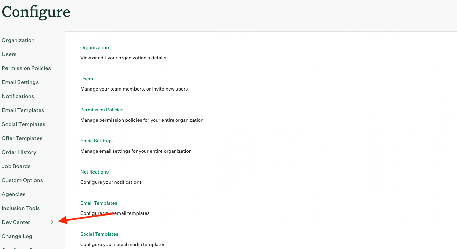This screenshot has width=457, height=249.
Task: Open the Social Templates heading link
Action: click(x=99, y=234)
